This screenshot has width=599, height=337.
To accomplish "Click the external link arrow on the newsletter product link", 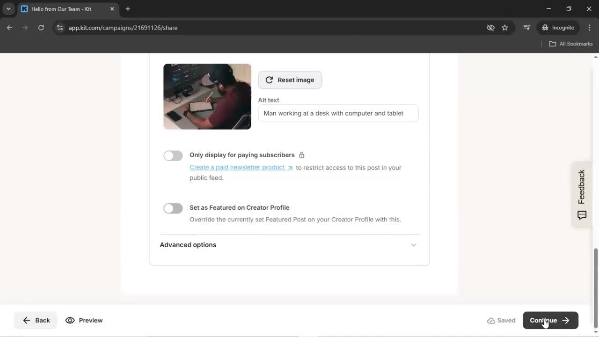I will 290,167.
